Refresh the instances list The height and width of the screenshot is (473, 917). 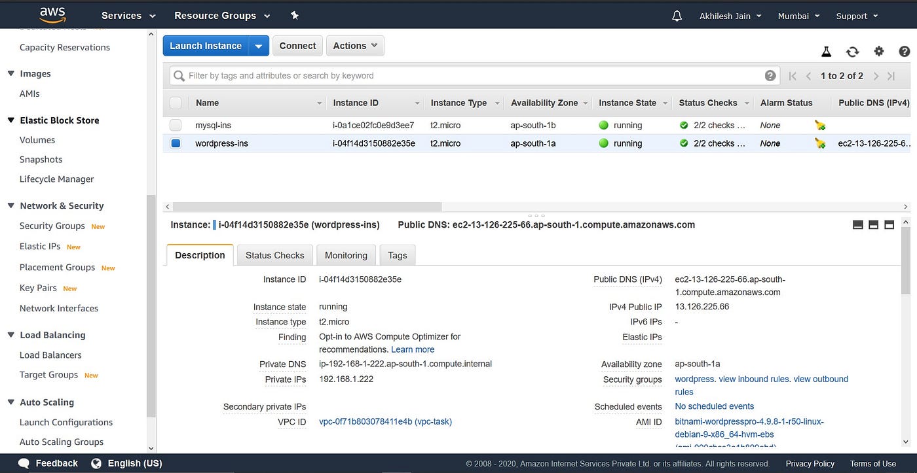point(852,52)
